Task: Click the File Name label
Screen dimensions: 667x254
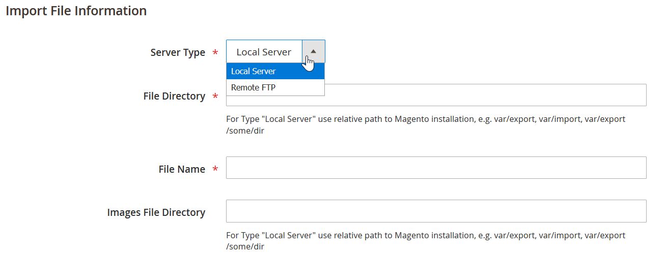Action: tap(182, 169)
